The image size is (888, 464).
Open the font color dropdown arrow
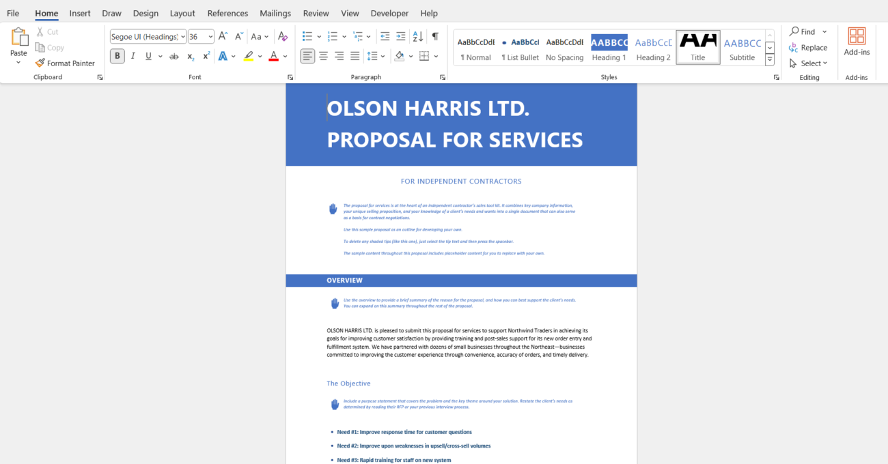point(285,57)
